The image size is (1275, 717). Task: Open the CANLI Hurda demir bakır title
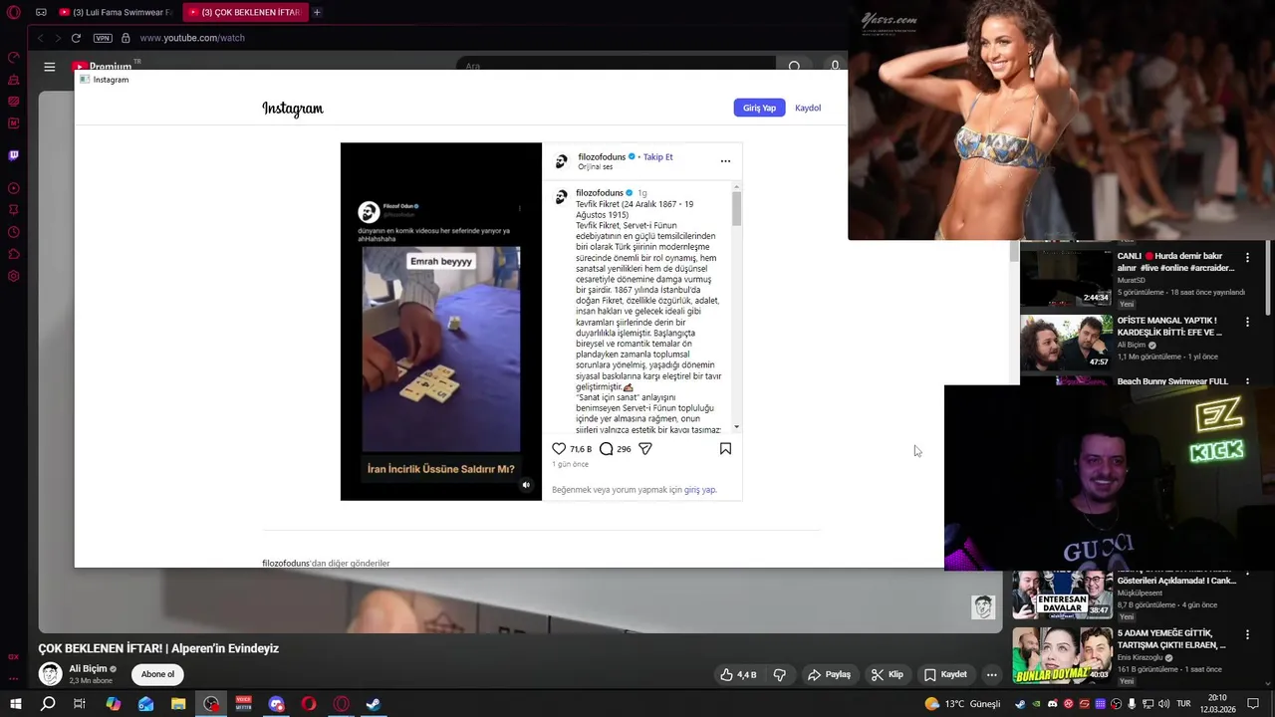coord(1175,262)
